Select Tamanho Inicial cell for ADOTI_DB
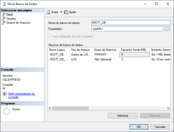This screenshot has height=132, width=174. (134, 55)
